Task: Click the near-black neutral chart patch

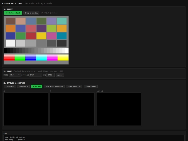Action: 62,43
